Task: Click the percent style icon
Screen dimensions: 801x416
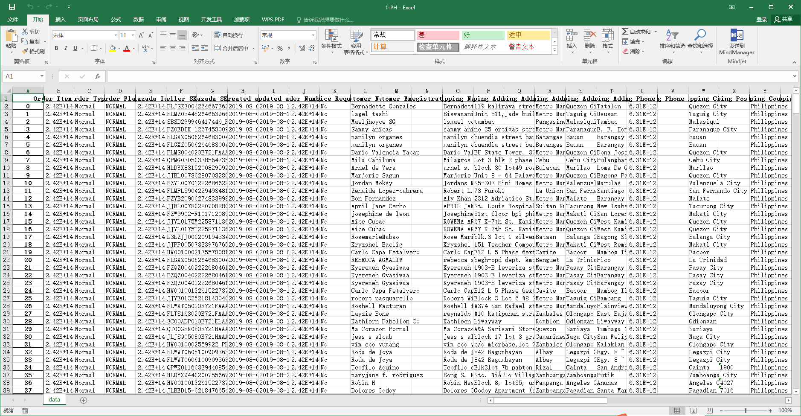Action: tap(280, 48)
